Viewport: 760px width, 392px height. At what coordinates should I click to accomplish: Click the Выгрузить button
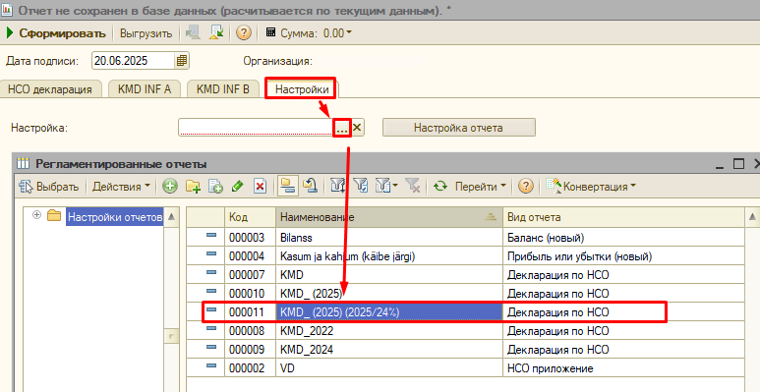[x=146, y=33]
